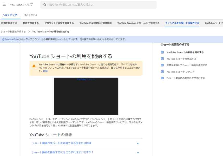The image size is (223, 156).
Task: Click article icon beside ショート動画内の商品にタグ付けする
Action: click(x=162, y=78)
